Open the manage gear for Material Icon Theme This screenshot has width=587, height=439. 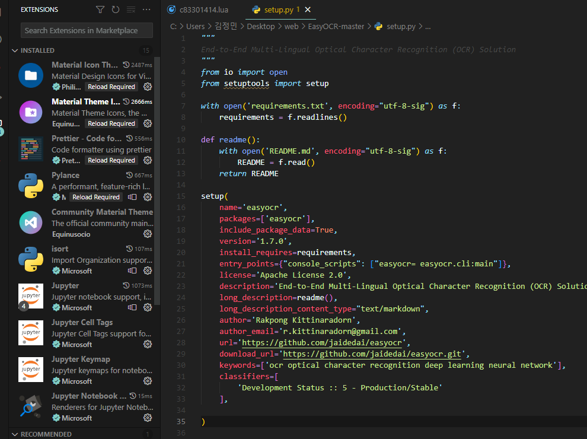point(148,87)
